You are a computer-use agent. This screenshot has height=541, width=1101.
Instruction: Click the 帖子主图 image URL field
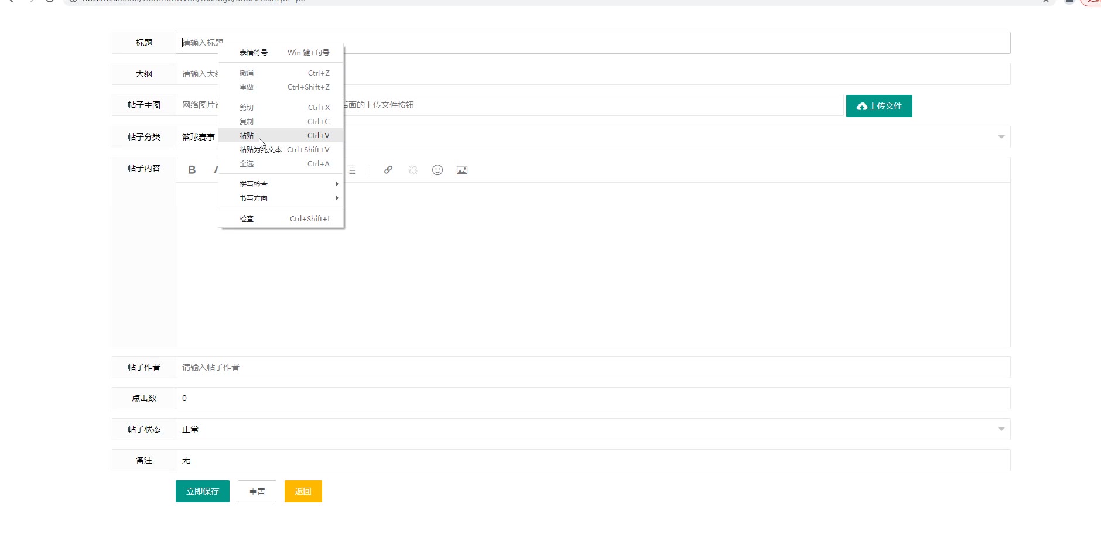(510, 105)
